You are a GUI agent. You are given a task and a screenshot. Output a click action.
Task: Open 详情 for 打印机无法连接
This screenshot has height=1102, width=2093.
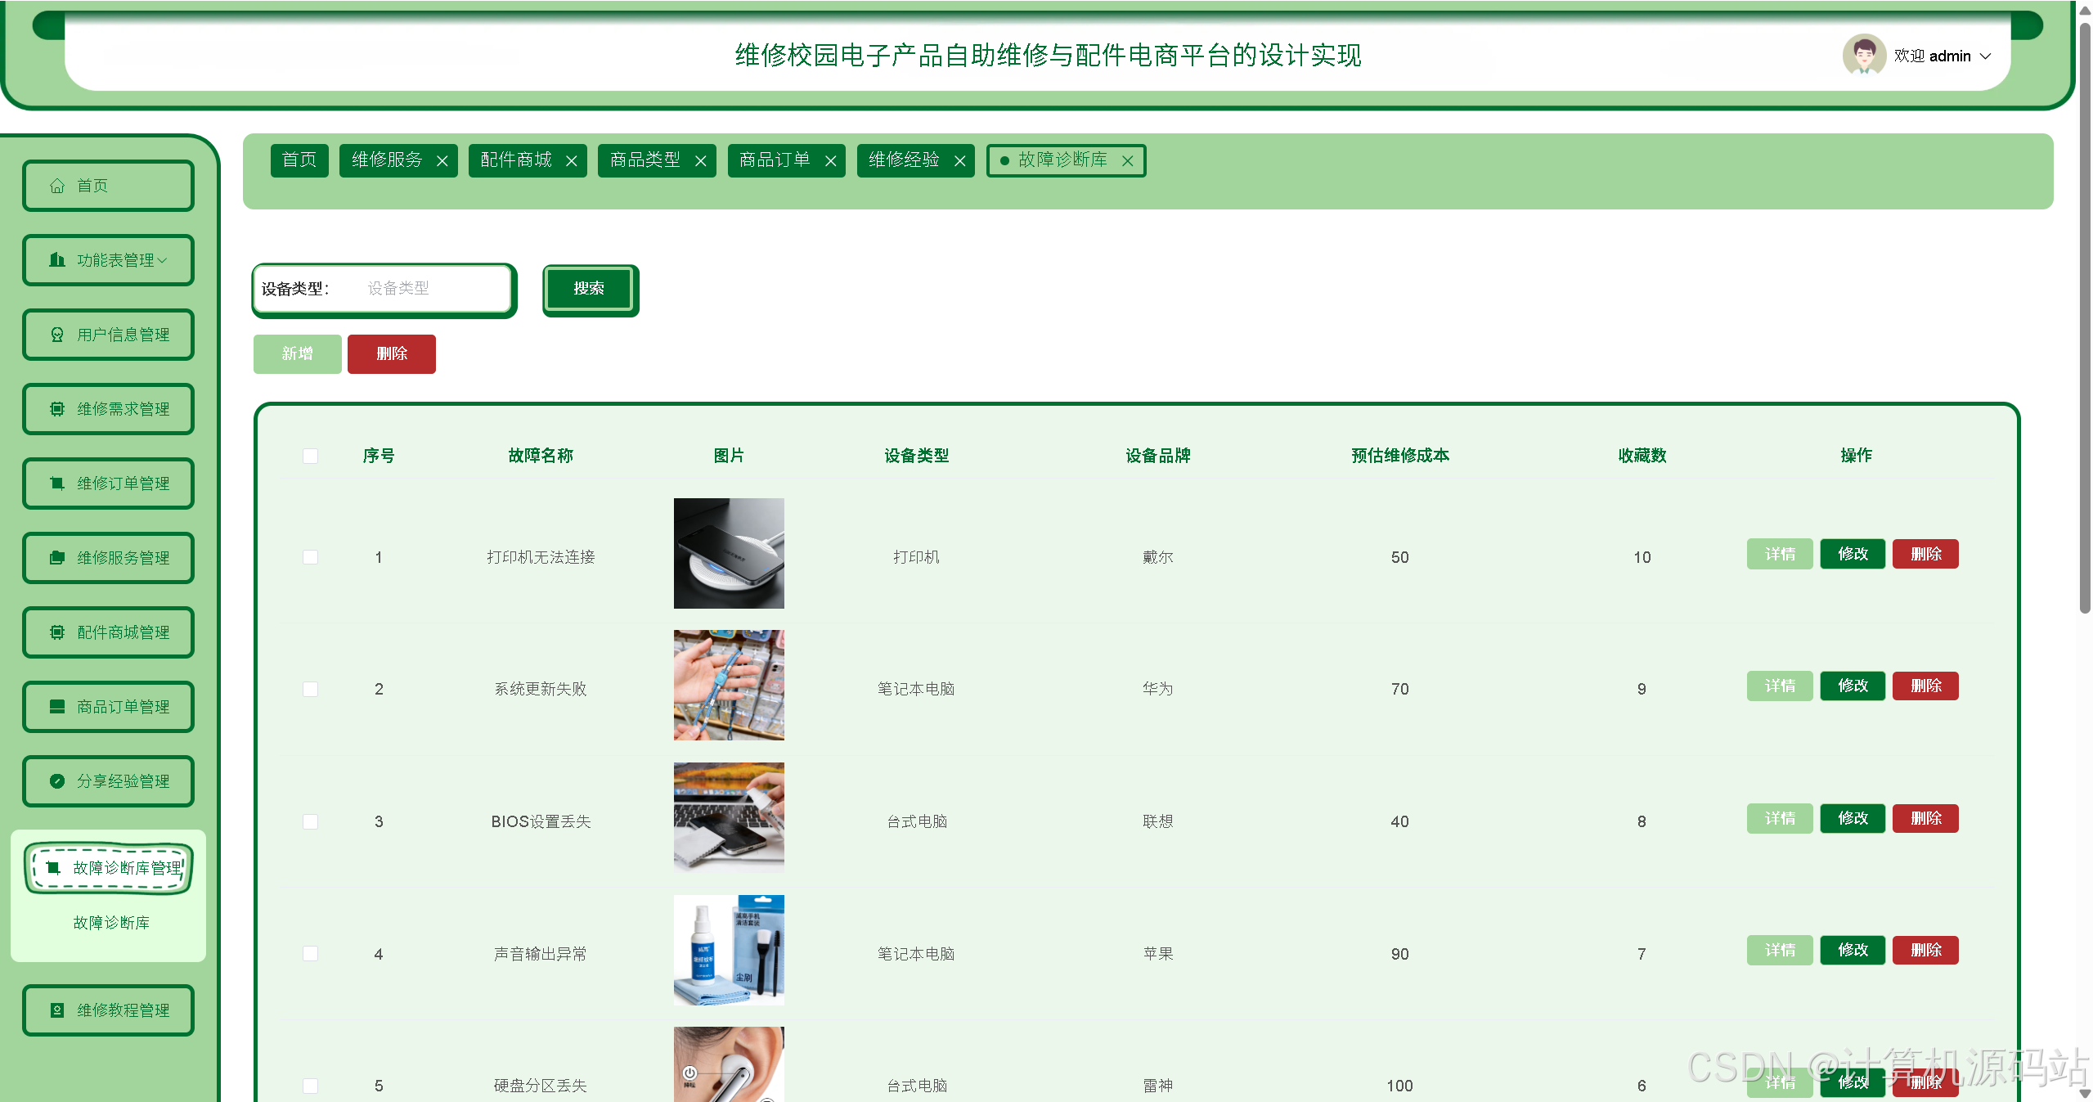point(1780,555)
